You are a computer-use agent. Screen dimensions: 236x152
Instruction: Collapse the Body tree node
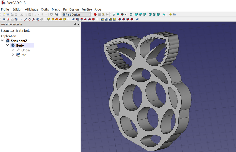point(8,45)
